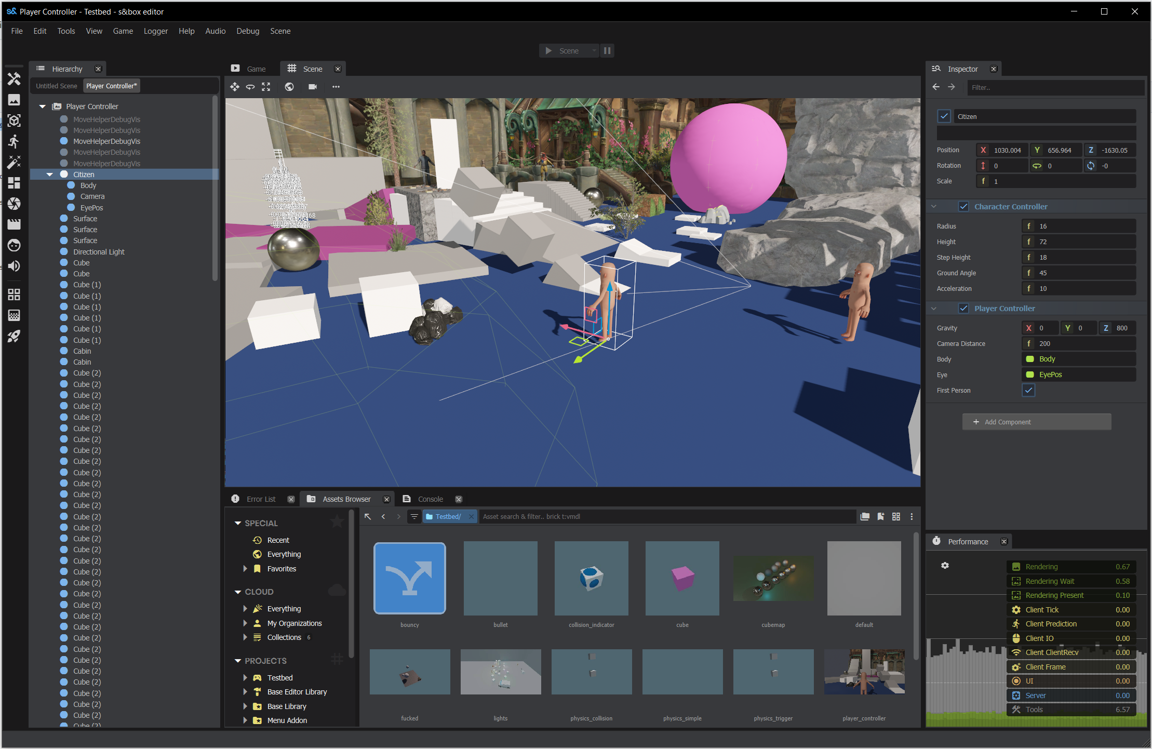Open the clapperboard cinematic tool in the sidebar
Screen dimensions: 1152x749
pos(14,224)
